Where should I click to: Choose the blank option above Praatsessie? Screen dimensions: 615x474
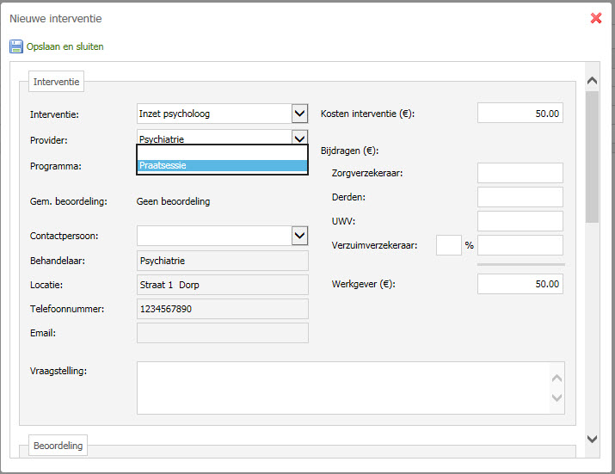tap(223, 153)
